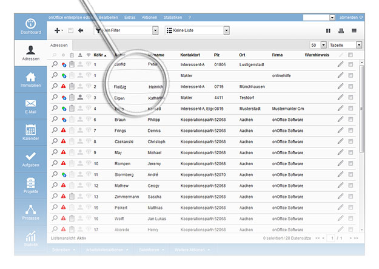Open the top-right quick search dropdown arrow
379x269 pixels.
pyautogui.click(x=332, y=18)
